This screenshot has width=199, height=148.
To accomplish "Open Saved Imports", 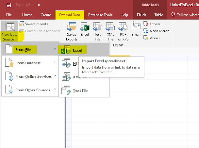I will coord(34,24).
